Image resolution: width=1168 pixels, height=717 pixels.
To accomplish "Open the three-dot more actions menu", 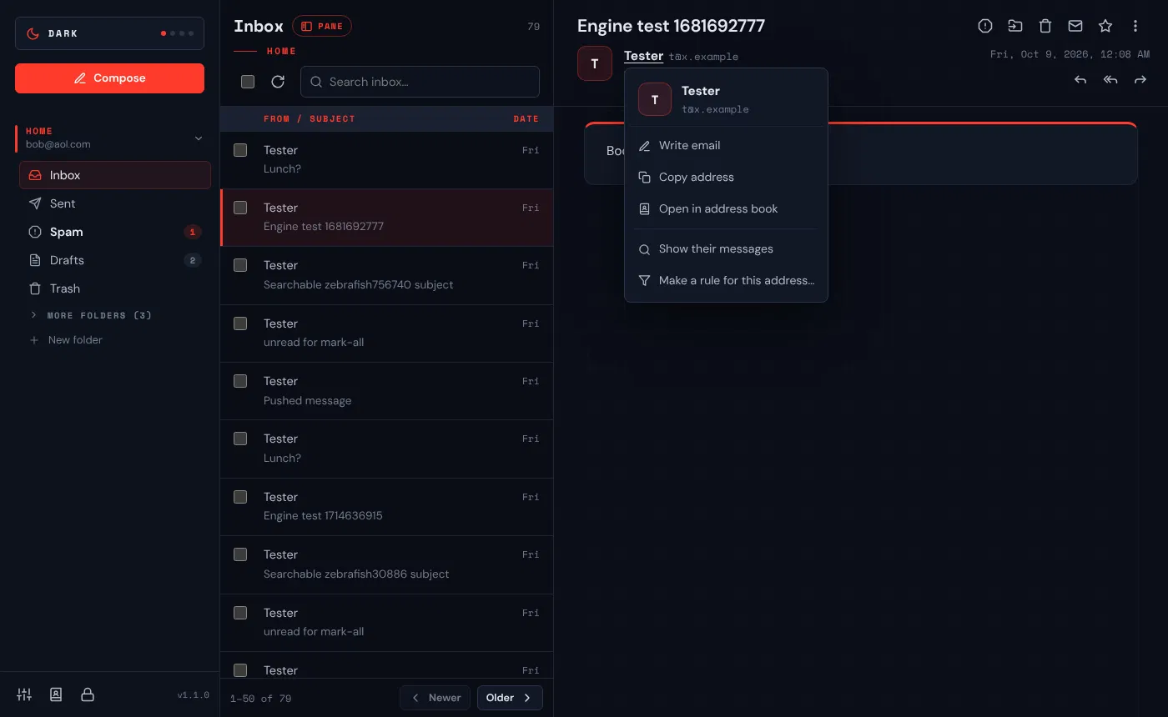I will (1135, 26).
